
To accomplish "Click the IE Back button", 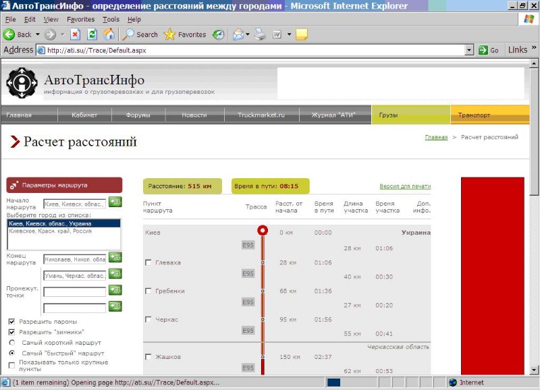I will 18,34.
